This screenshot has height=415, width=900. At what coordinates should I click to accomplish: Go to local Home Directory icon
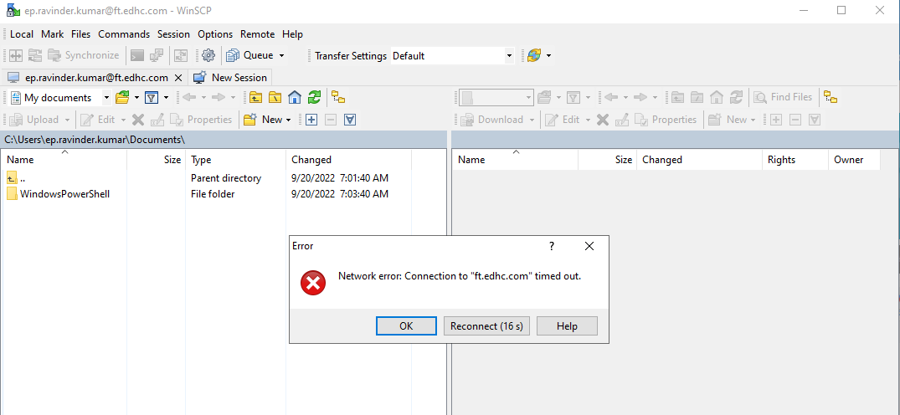click(x=295, y=97)
